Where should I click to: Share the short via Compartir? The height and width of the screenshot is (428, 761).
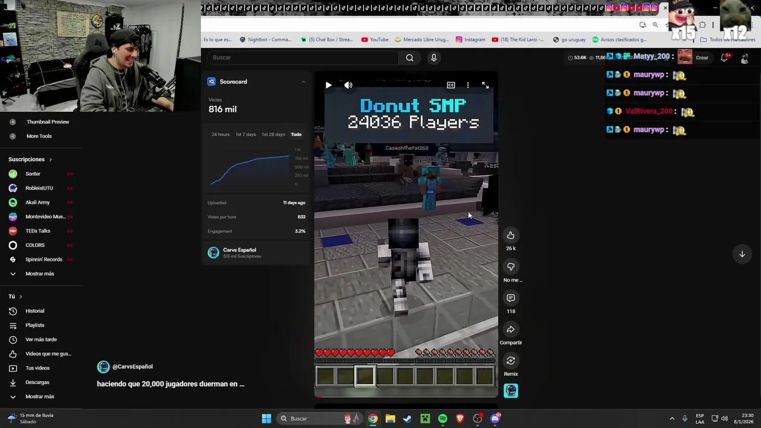511,329
